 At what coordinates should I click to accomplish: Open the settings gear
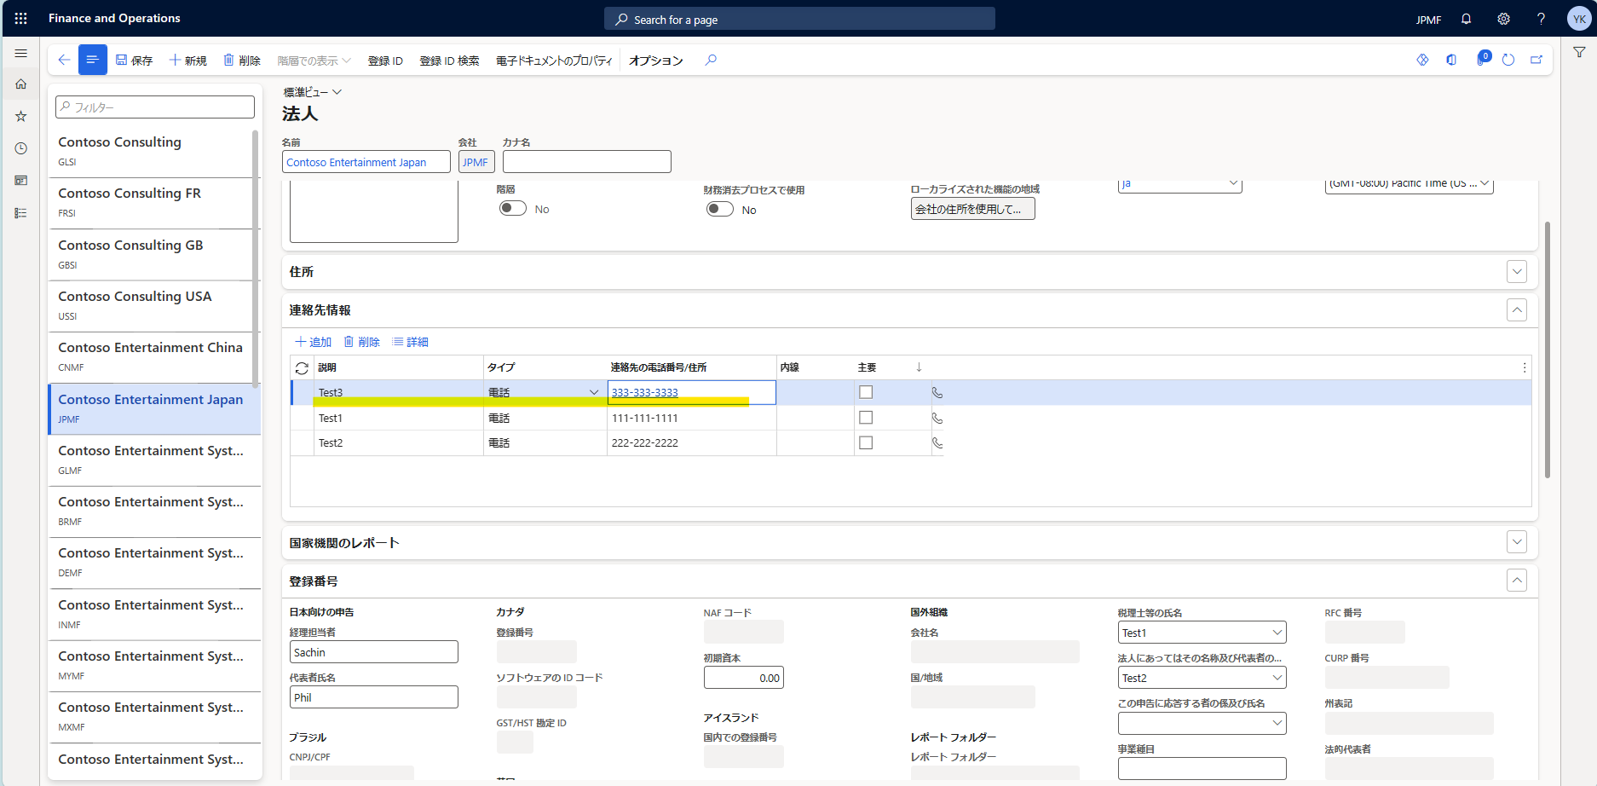[1503, 19]
